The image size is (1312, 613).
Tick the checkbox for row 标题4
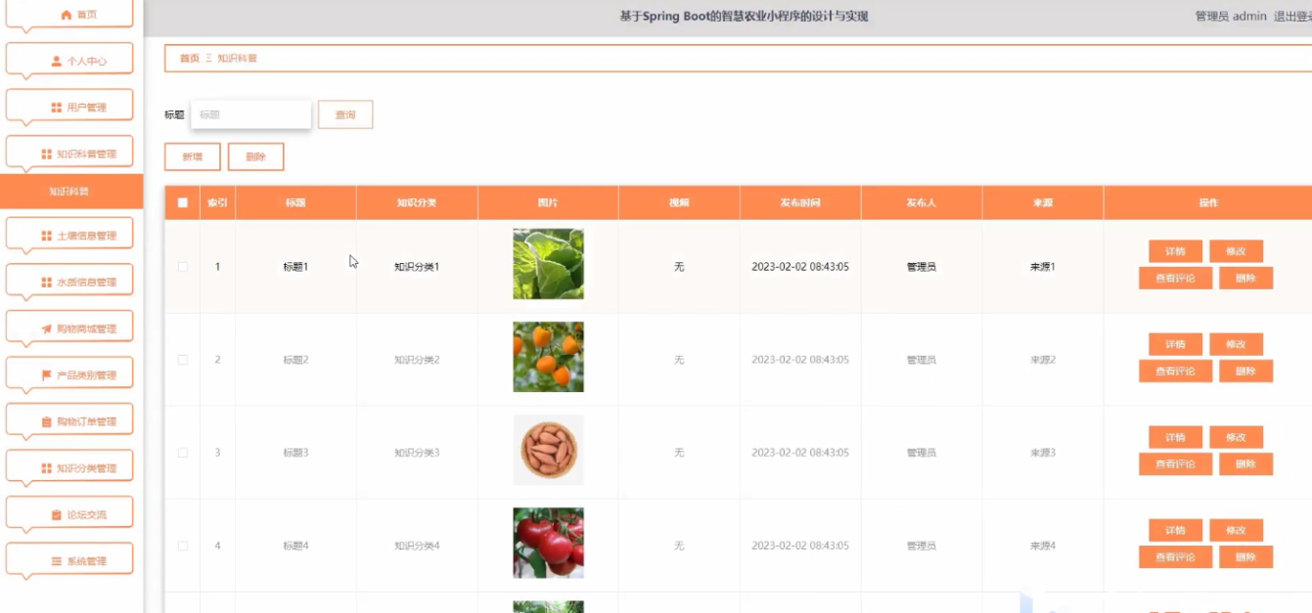tap(182, 546)
